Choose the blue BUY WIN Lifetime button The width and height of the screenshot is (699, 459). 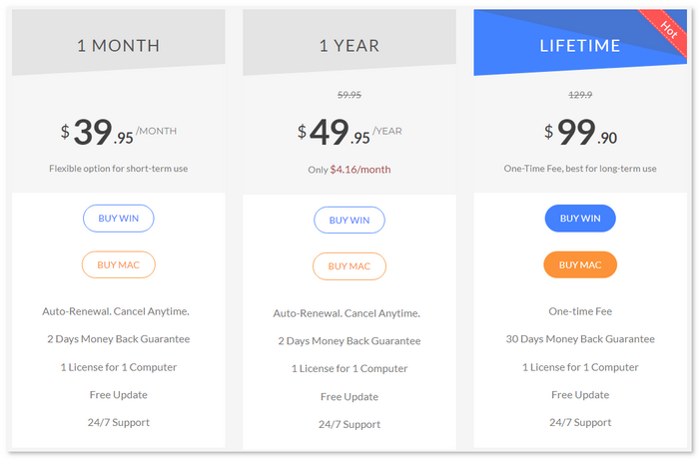(x=580, y=218)
